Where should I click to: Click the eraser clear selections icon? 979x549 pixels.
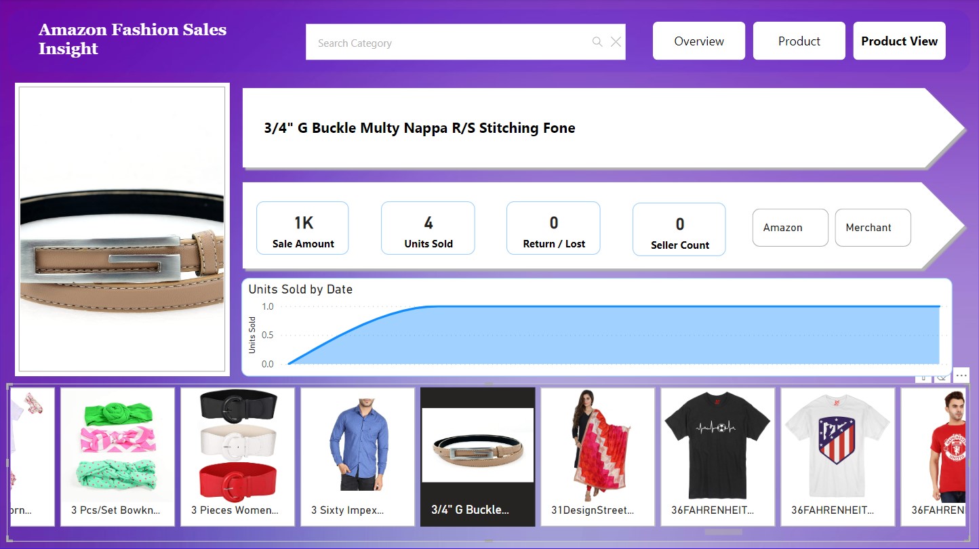pyautogui.click(x=942, y=378)
